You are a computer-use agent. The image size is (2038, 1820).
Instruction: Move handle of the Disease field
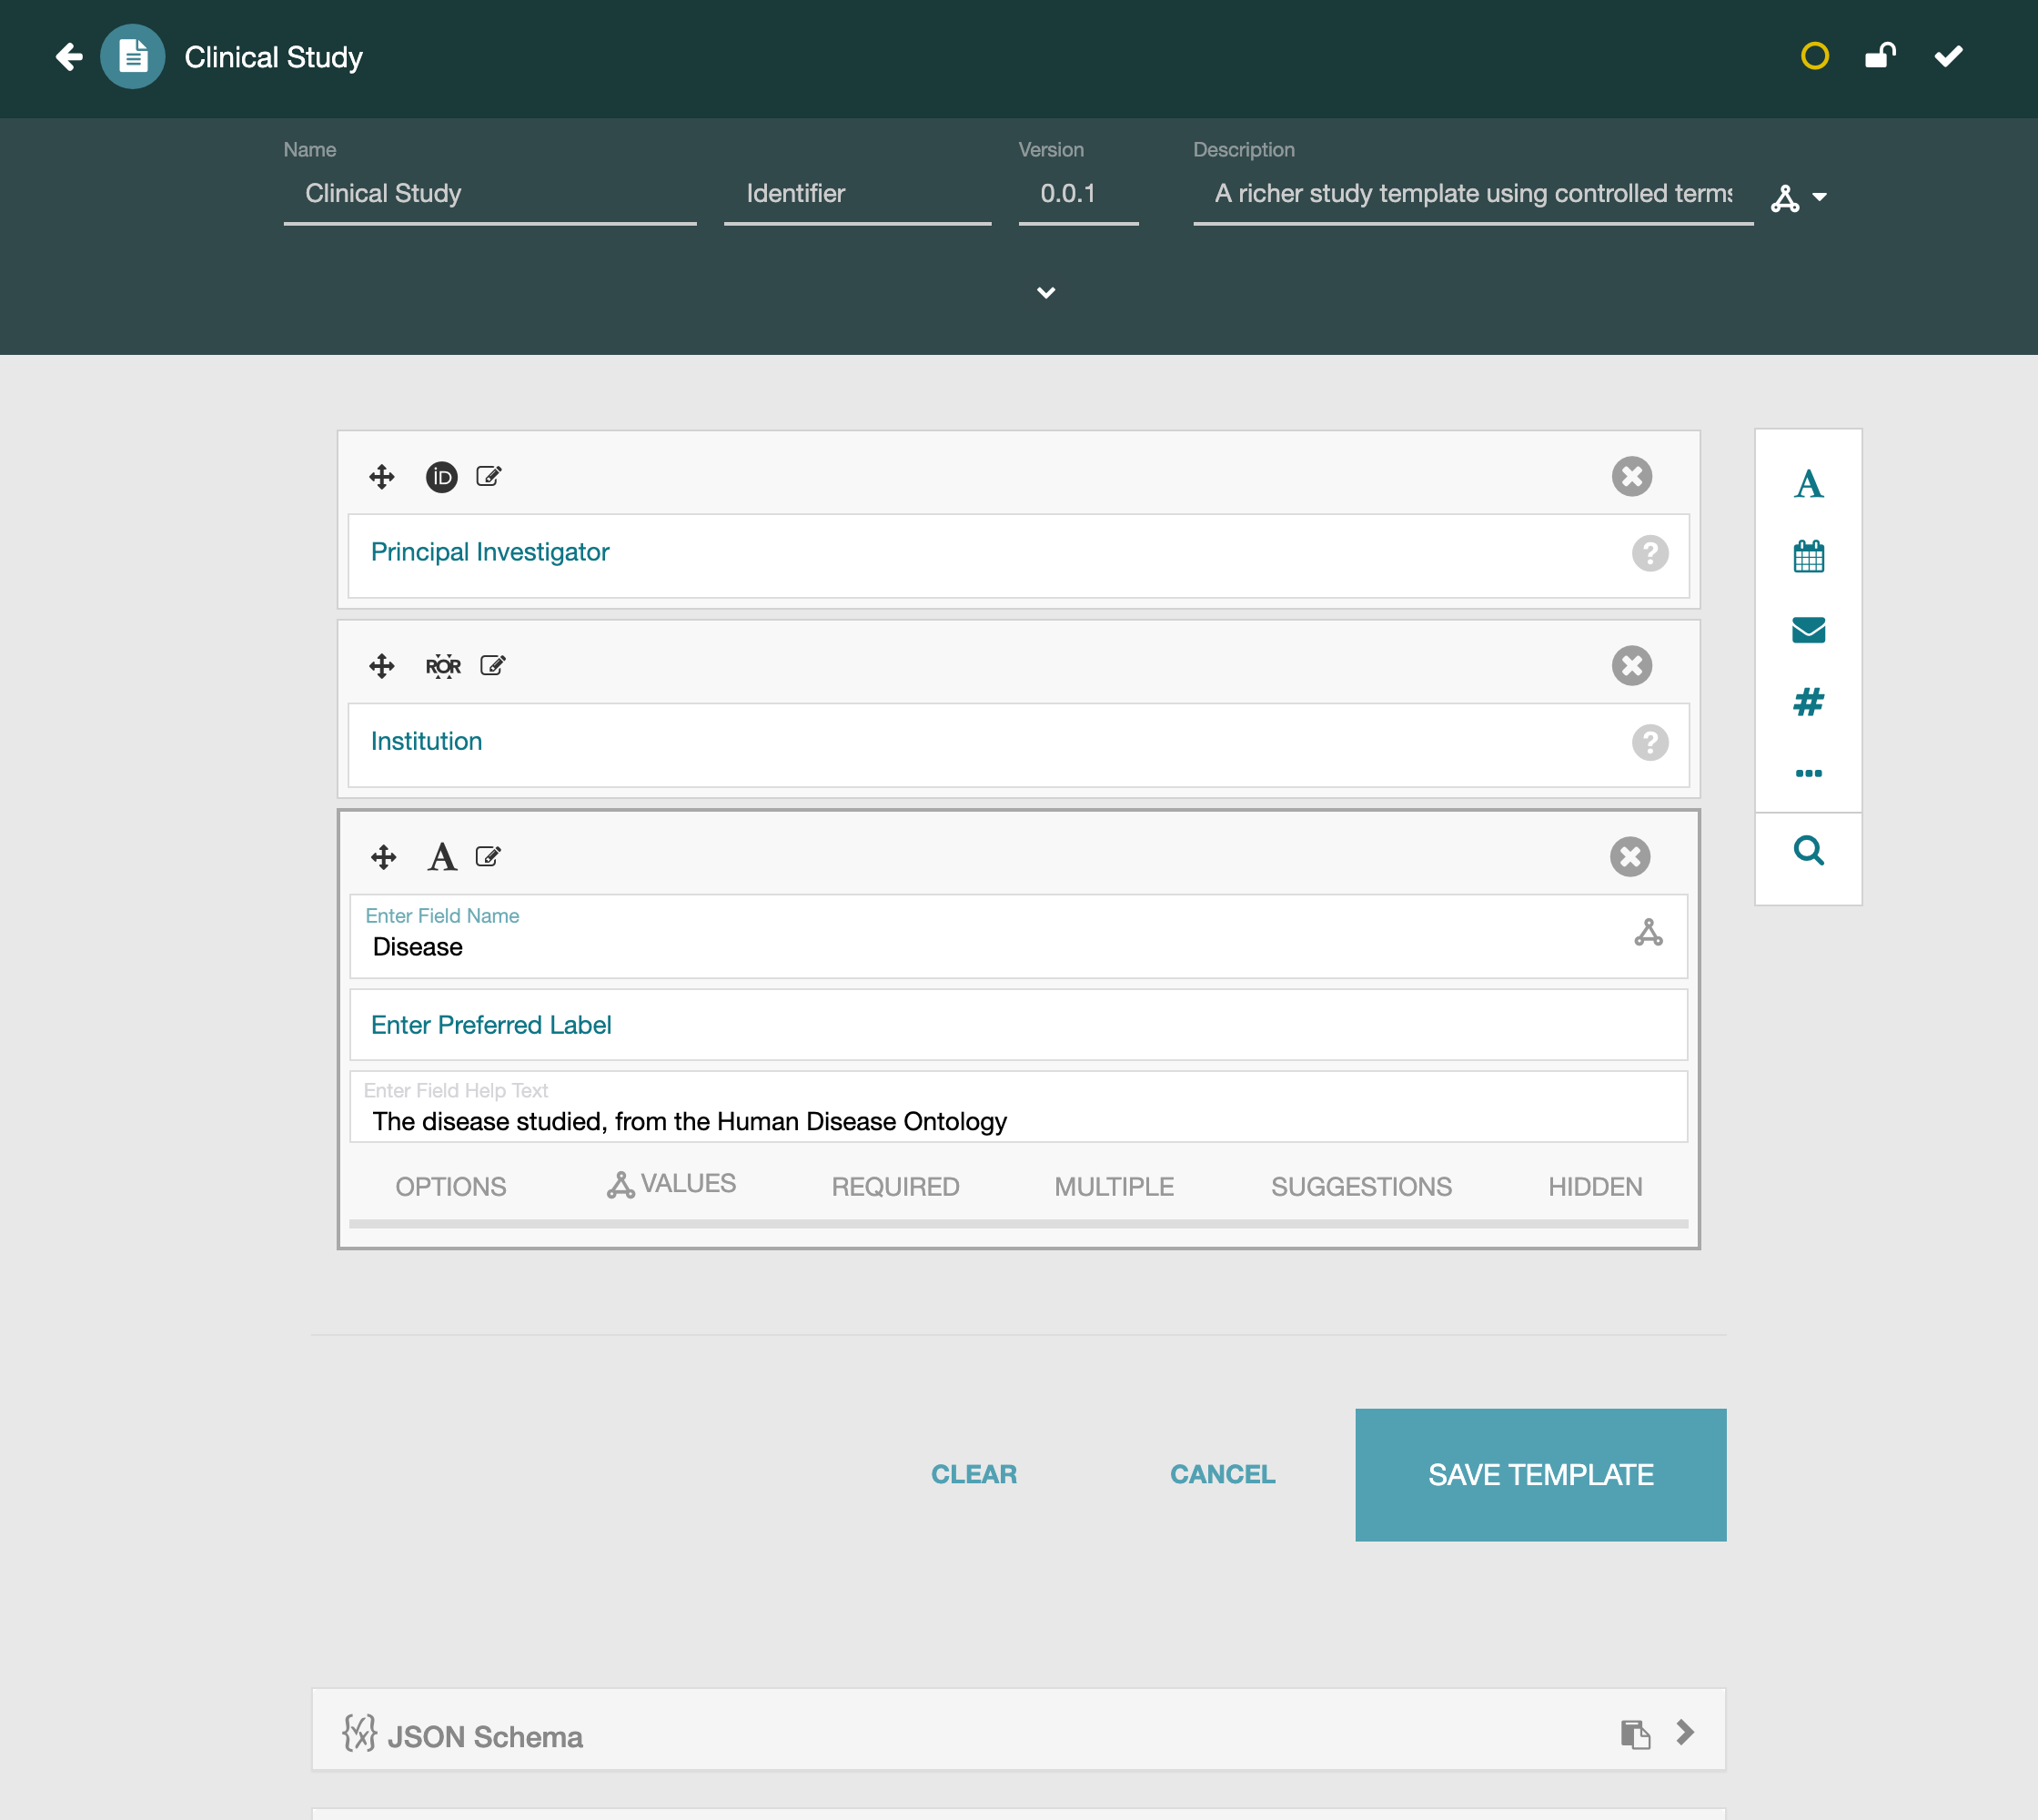[383, 857]
